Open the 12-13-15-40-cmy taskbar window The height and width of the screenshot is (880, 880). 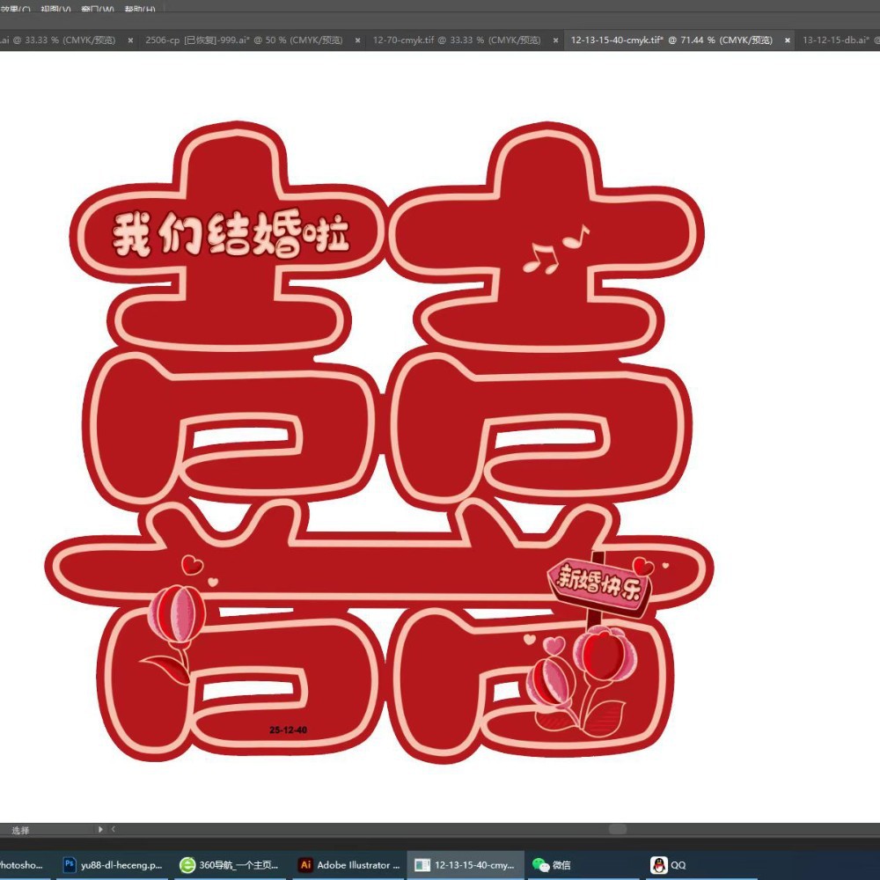click(x=466, y=865)
